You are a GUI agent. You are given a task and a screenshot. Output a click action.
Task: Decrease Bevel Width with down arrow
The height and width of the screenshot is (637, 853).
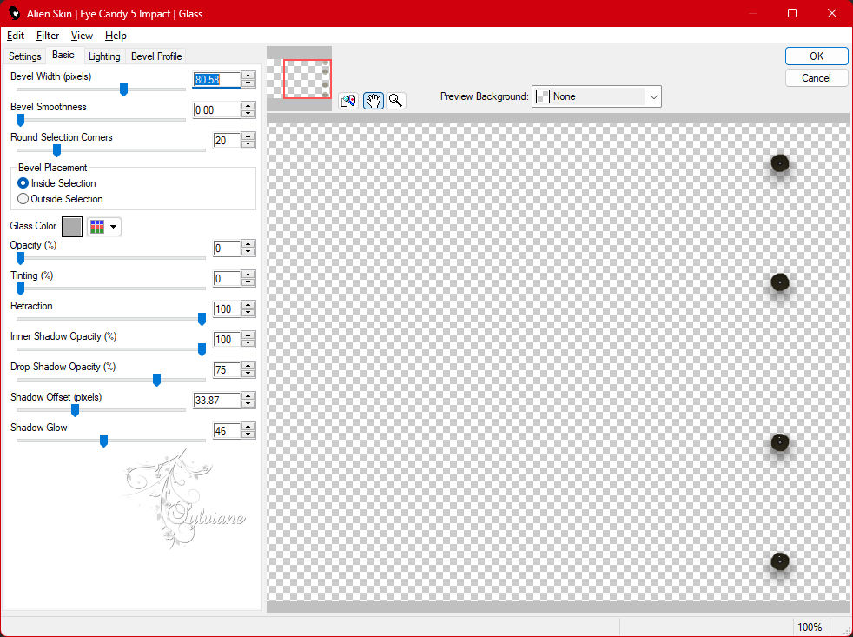pos(248,83)
